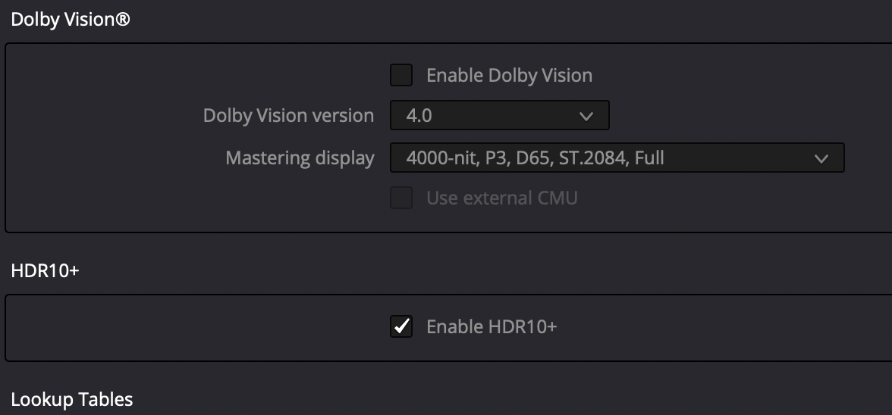Select the "4.0" version value text

tap(419, 116)
